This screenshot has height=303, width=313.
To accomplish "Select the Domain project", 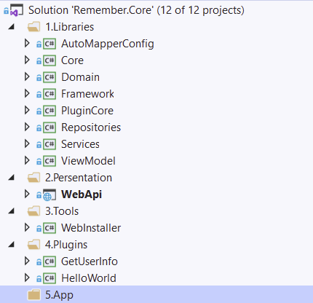I will click(x=80, y=77).
